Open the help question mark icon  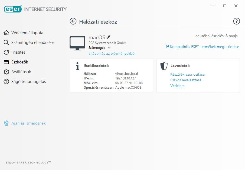pyautogui.click(x=236, y=21)
